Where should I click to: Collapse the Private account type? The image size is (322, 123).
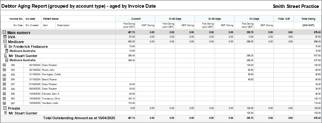click(x=5, y=108)
